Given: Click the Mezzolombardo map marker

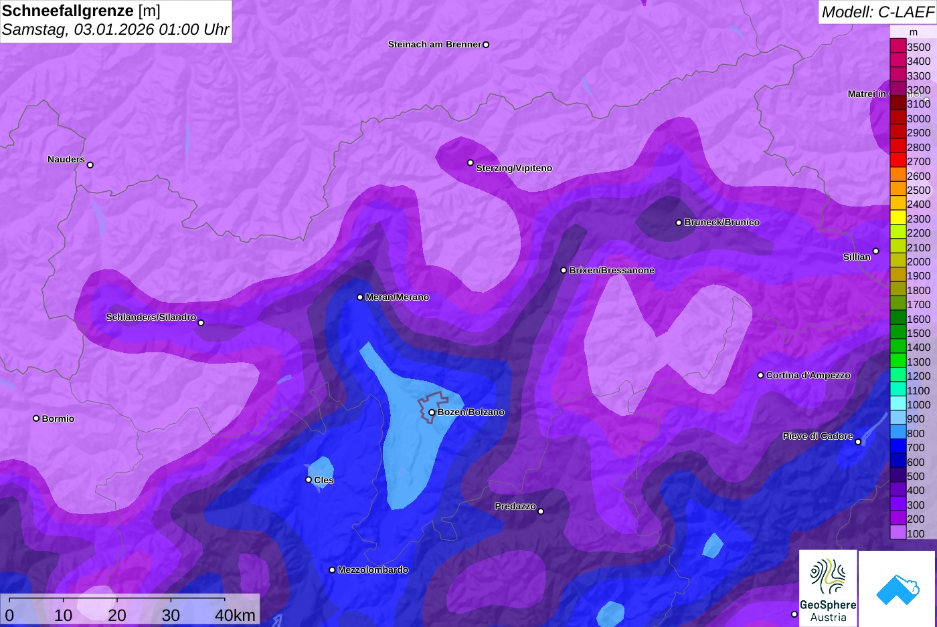Looking at the screenshot, I should (332, 570).
